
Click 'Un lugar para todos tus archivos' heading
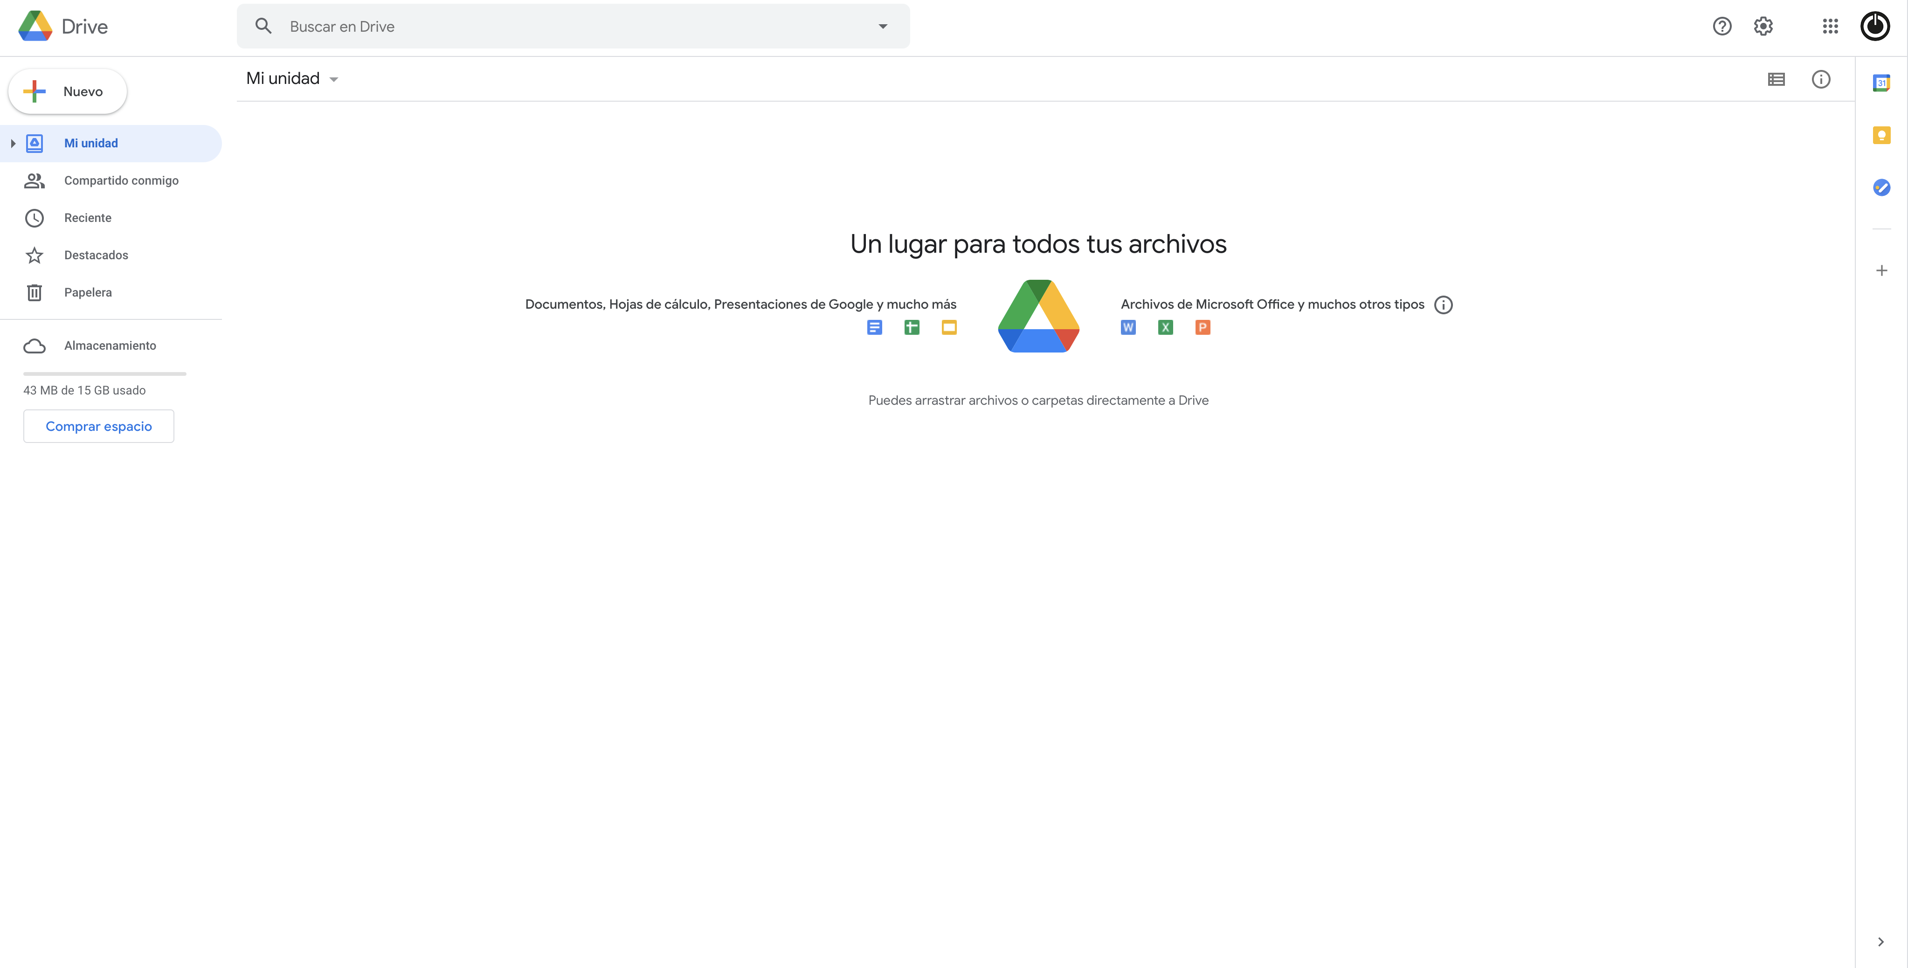pos(1038,244)
